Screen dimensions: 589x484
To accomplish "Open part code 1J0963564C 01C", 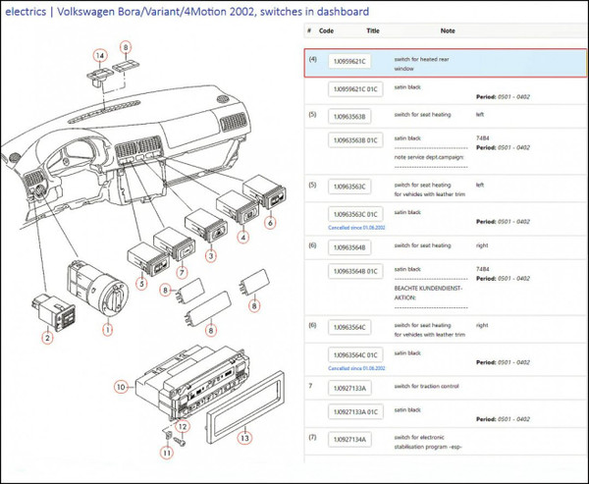I will point(353,354).
